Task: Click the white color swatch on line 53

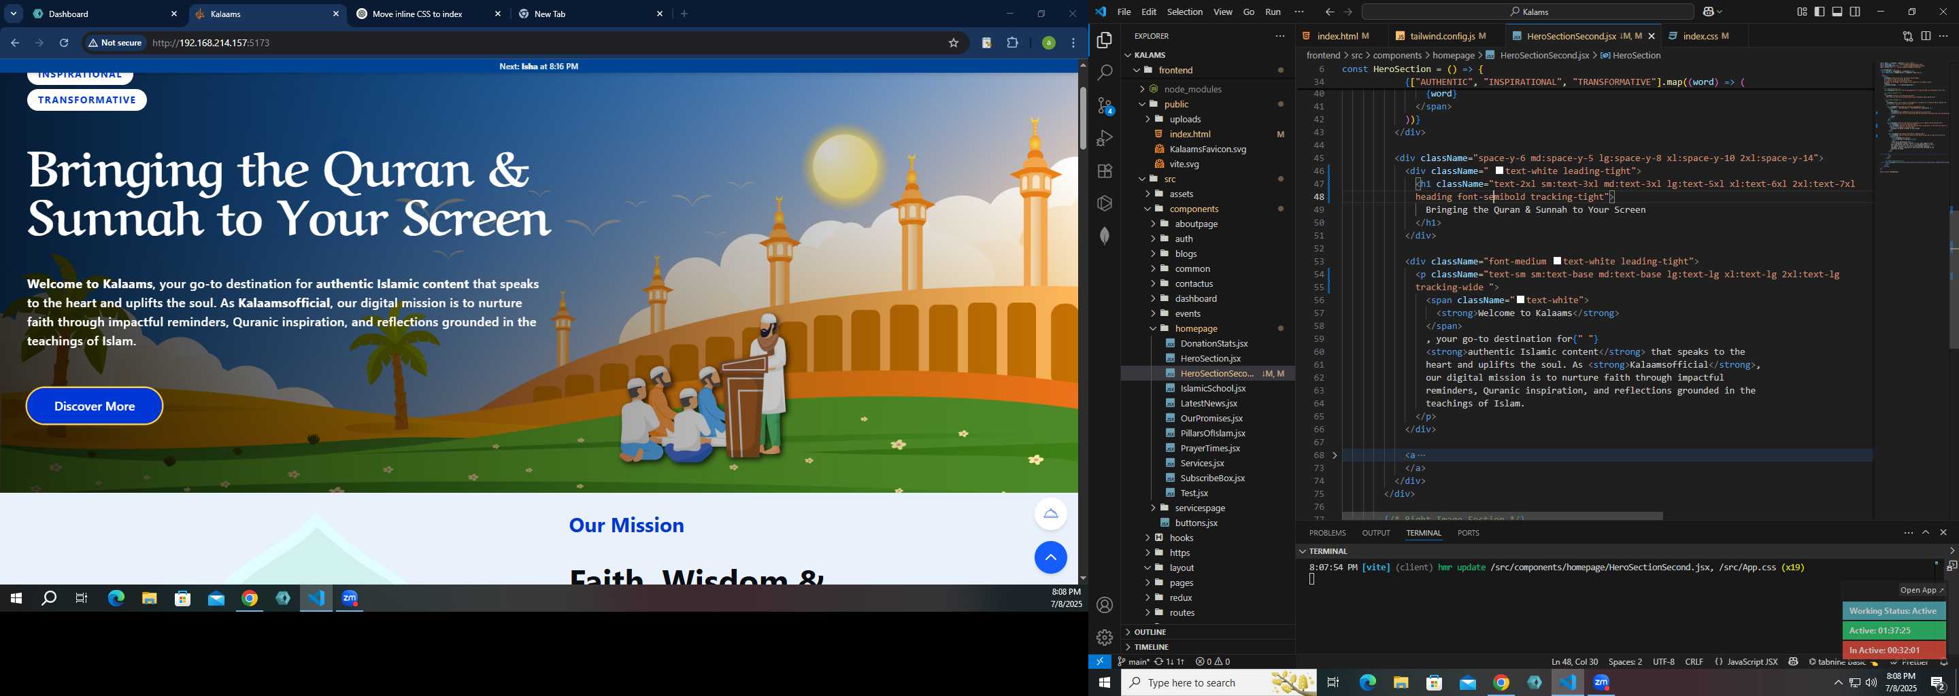Action: pyautogui.click(x=1557, y=262)
